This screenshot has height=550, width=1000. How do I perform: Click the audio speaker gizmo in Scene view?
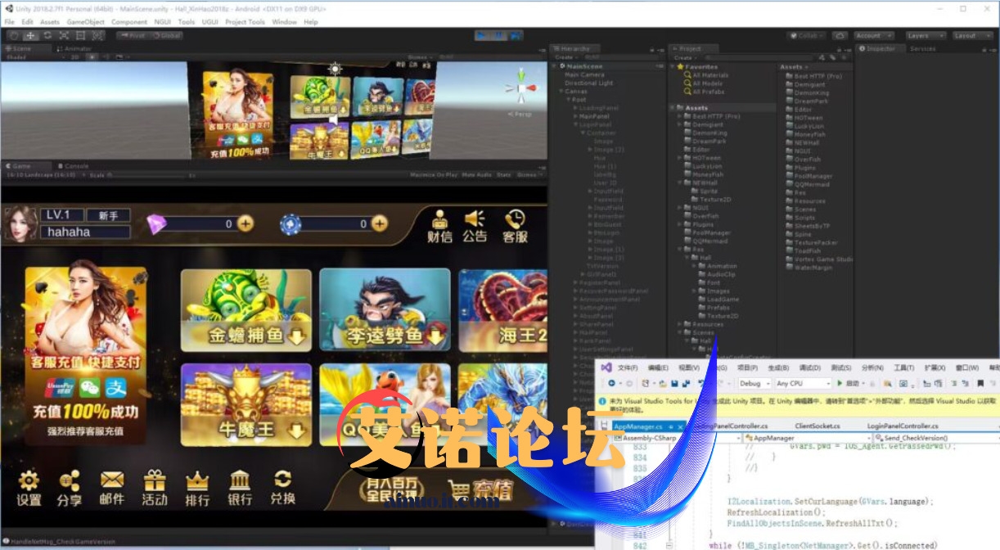point(333,119)
